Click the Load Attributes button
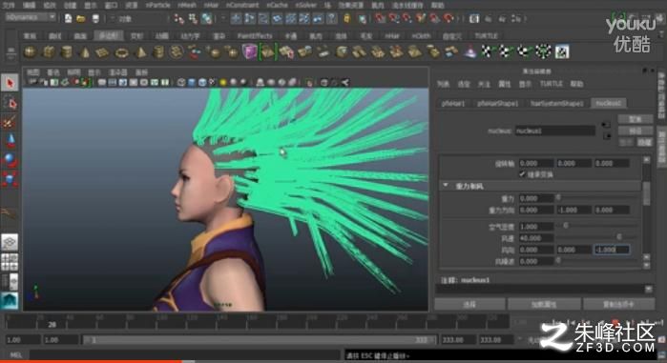 point(544,304)
